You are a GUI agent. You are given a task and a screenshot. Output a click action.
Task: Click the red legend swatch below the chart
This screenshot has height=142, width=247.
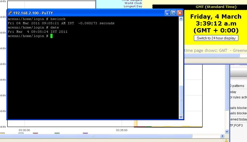click(x=35, y=133)
